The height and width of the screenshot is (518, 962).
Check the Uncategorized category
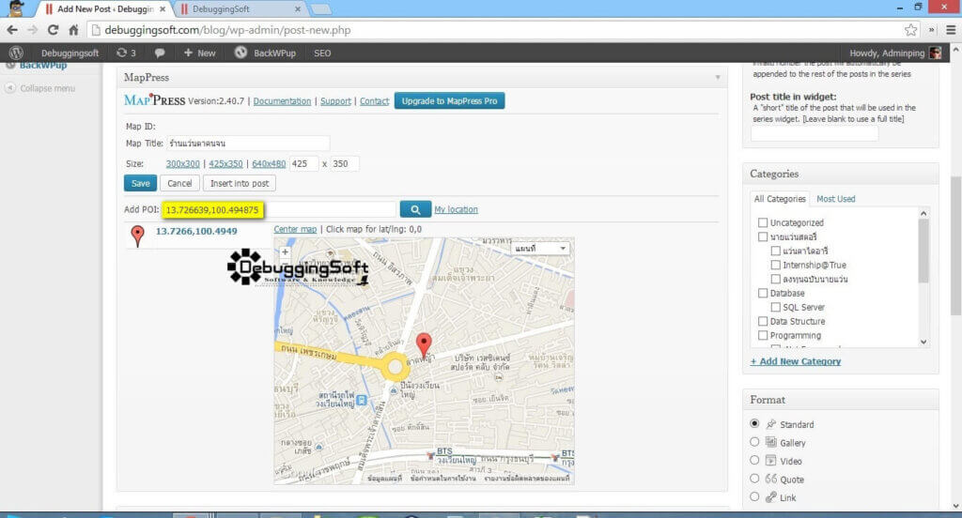tap(763, 222)
